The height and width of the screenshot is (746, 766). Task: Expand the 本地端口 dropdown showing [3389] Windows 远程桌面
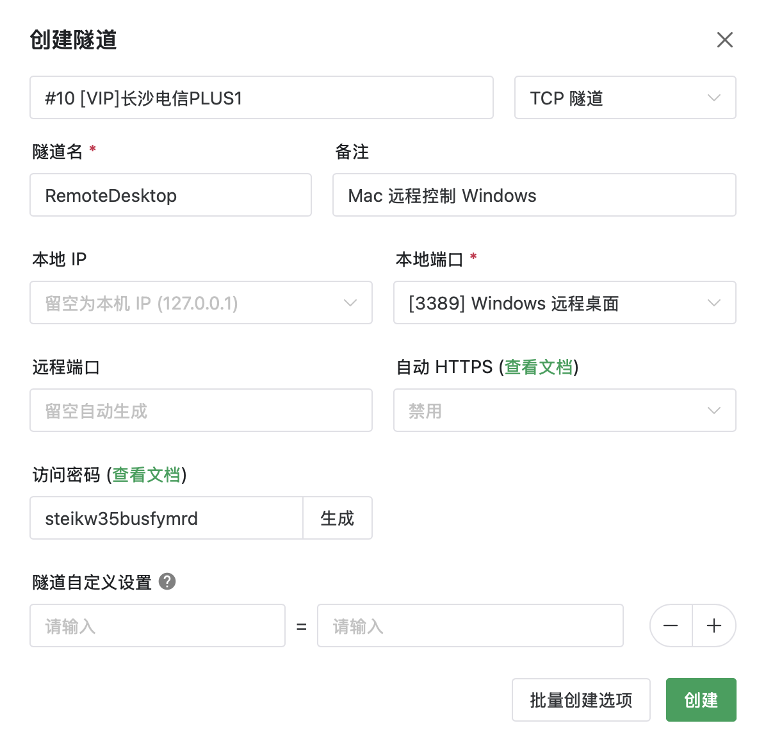[x=564, y=303]
